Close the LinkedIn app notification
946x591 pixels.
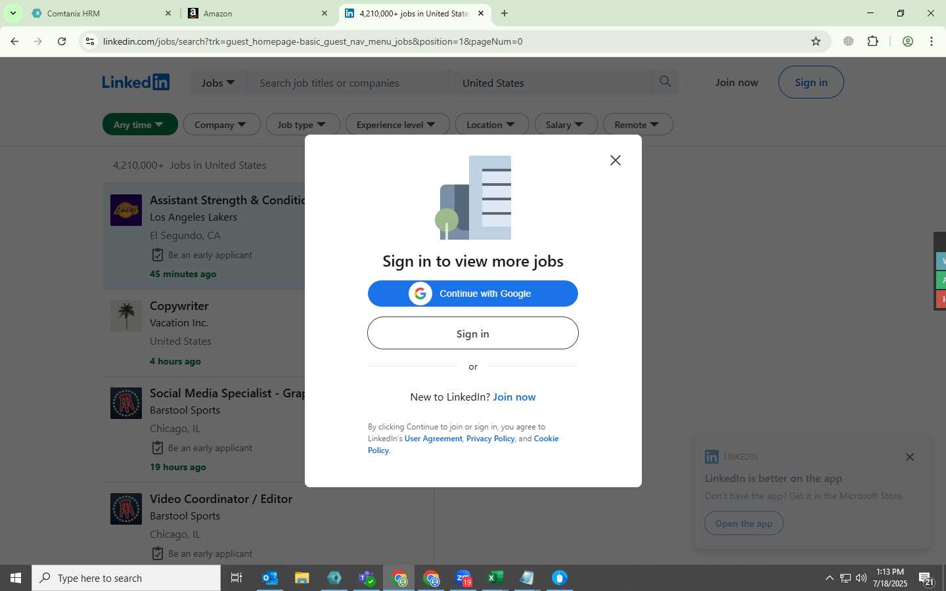pyautogui.click(x=910, y=457)
